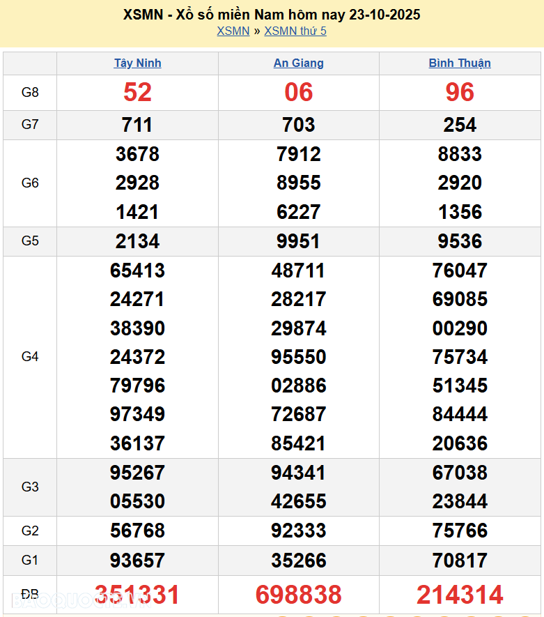Open the An Giang province link

click(x=298, y=63)
